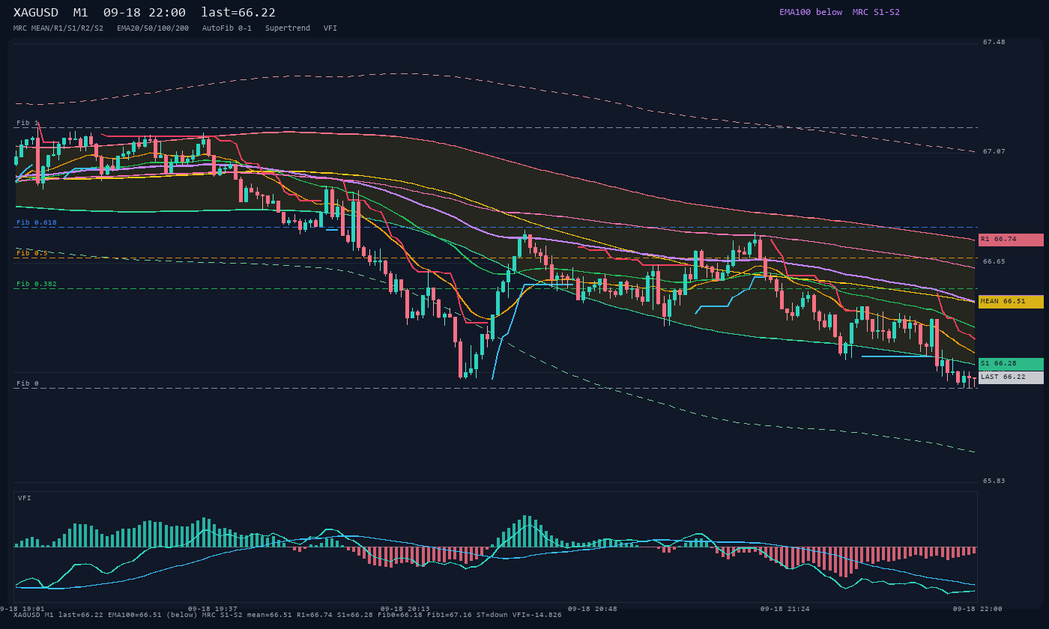The width and height of the screenshot is (1049, 629).
Task: Click the 65.83 price axis label
Action: tap(994, 481)
